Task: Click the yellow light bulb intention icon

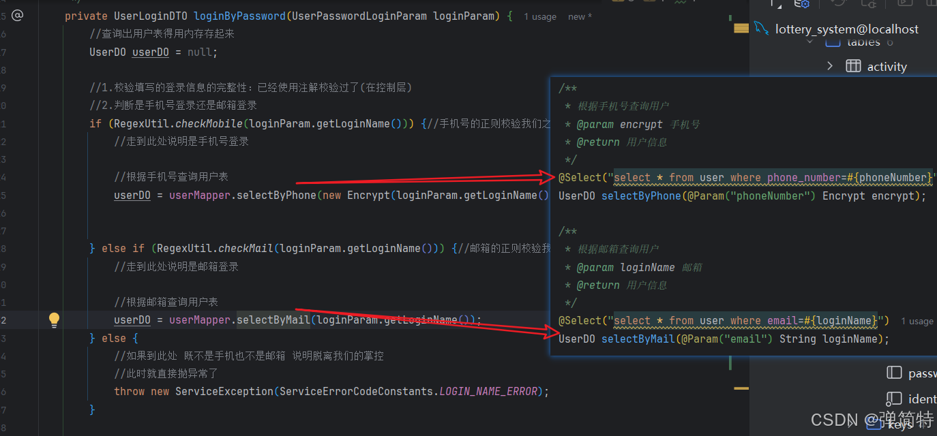Action: [55, 320]
